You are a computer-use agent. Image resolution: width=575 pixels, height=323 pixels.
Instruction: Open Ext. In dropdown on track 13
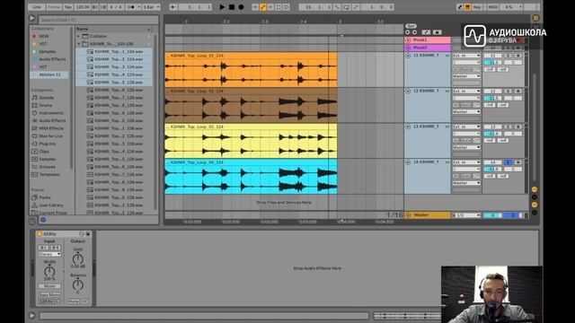(466, 127)
